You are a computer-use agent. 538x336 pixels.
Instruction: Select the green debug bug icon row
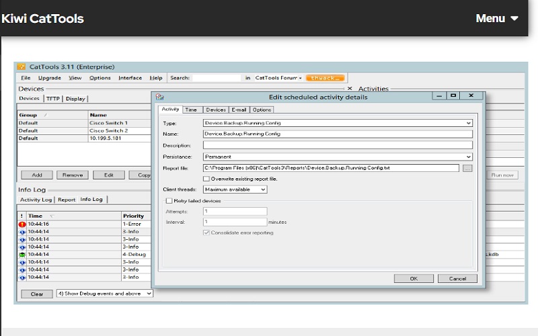pyautogui.click(x=22, y=255)
